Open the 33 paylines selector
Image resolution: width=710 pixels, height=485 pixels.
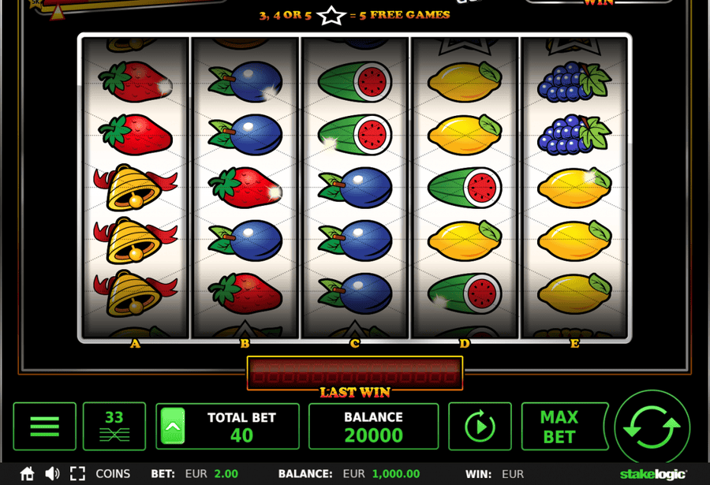[x=114, y=426]
